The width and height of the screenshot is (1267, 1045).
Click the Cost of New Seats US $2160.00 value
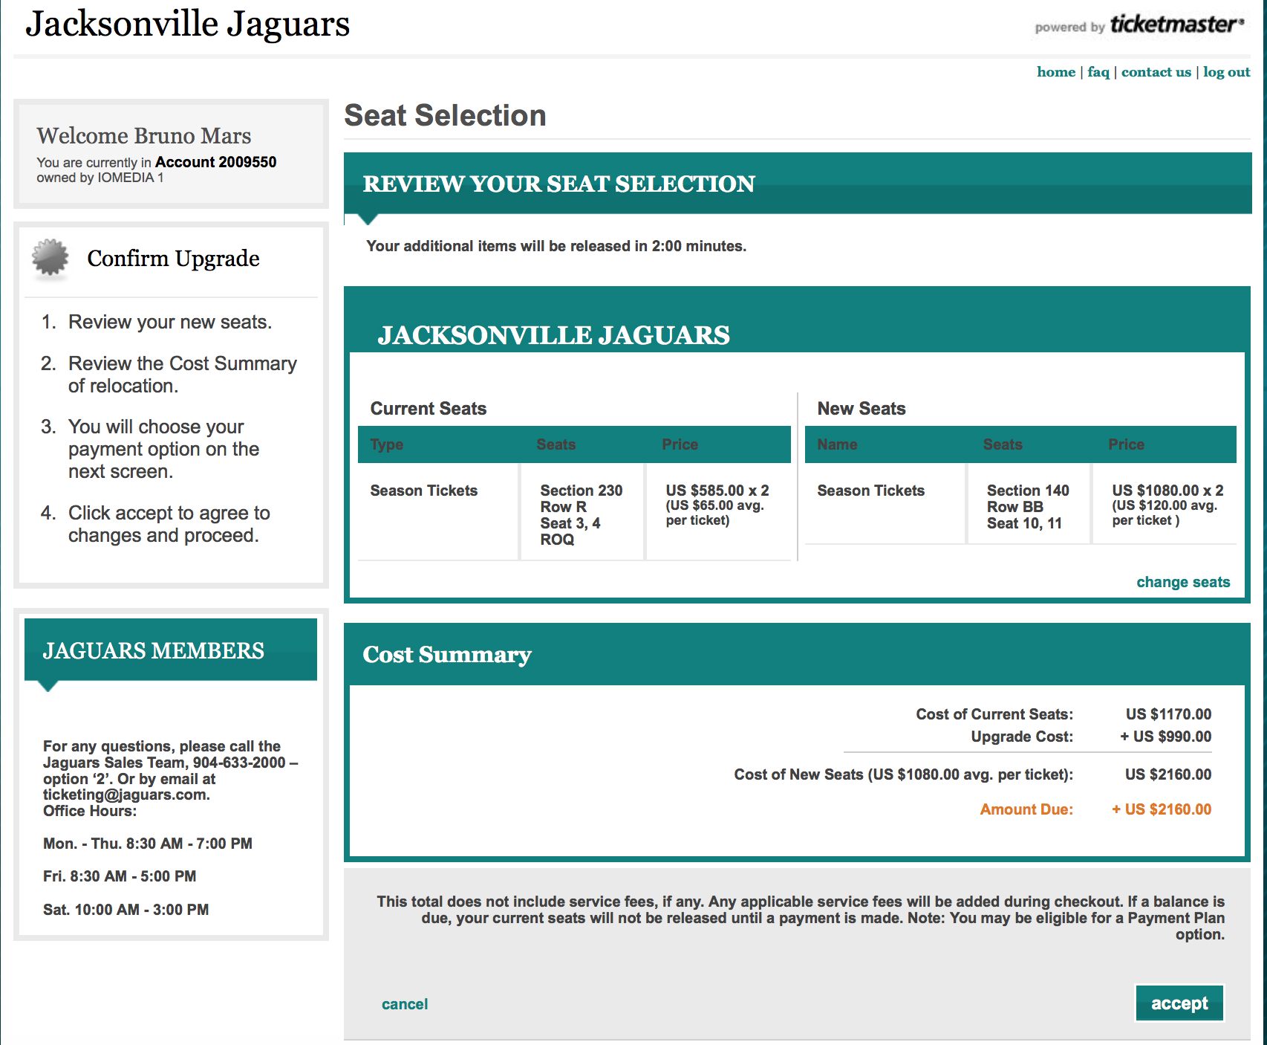[x=1168, y=774]
